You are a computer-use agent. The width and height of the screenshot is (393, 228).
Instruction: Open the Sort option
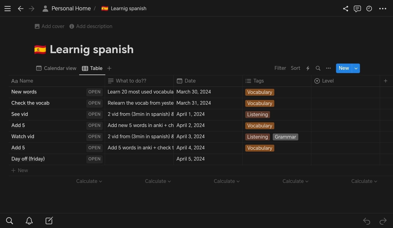coord(295,68)
